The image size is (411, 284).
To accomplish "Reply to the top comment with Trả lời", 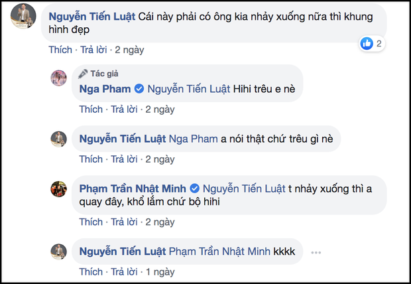I will pos(94,50).
